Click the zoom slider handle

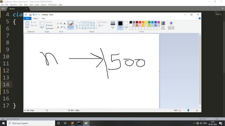coord(188,110)
